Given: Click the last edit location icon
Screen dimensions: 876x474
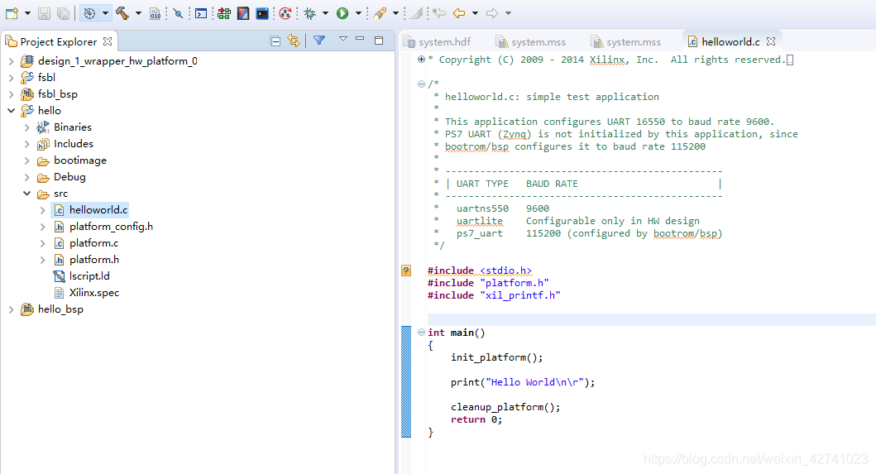Looking at the screenshot, I should [440, 13].
